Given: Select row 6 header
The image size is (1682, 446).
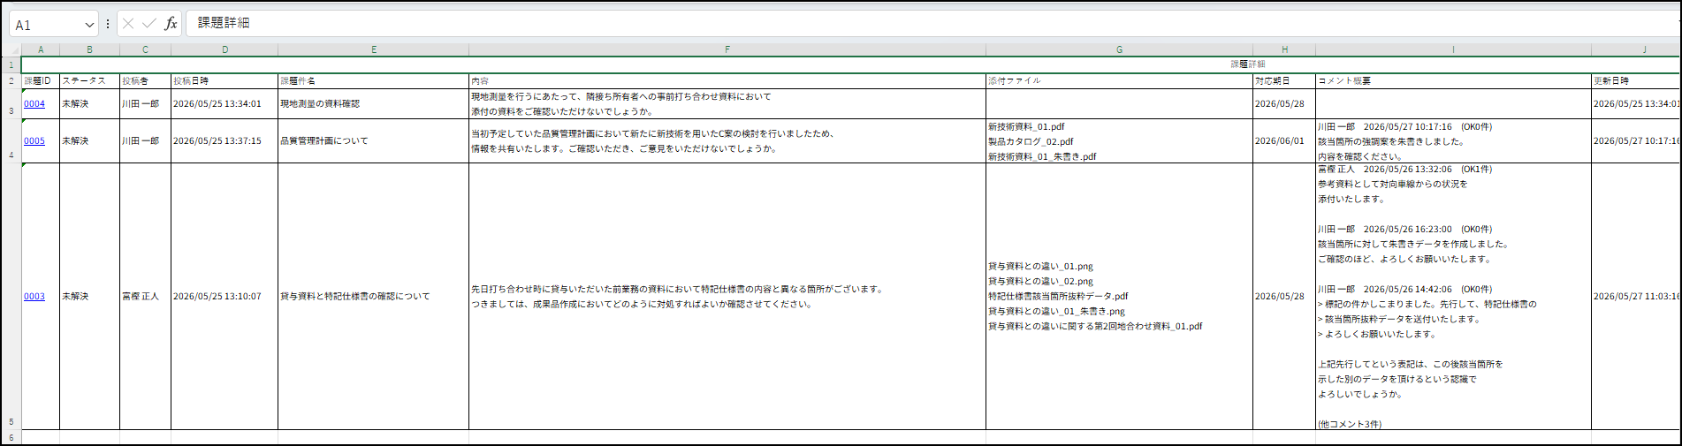Looking at the screenshot, I should click(11, 437).
